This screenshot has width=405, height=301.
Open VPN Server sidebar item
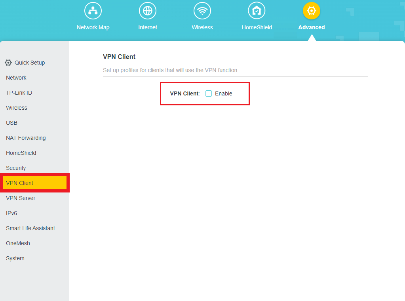click(21, 198)
